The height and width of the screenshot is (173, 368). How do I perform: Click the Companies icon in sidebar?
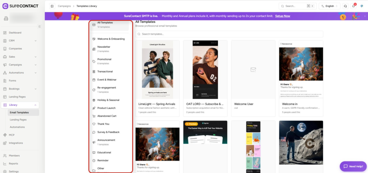pos(5,49)
